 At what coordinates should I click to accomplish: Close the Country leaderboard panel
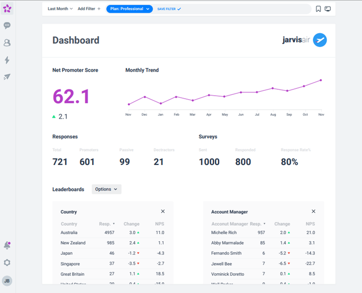point(163,211)
